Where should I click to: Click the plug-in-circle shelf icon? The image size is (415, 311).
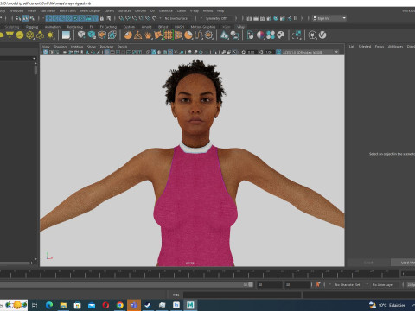pyautogui.click(x=312, y=35)
